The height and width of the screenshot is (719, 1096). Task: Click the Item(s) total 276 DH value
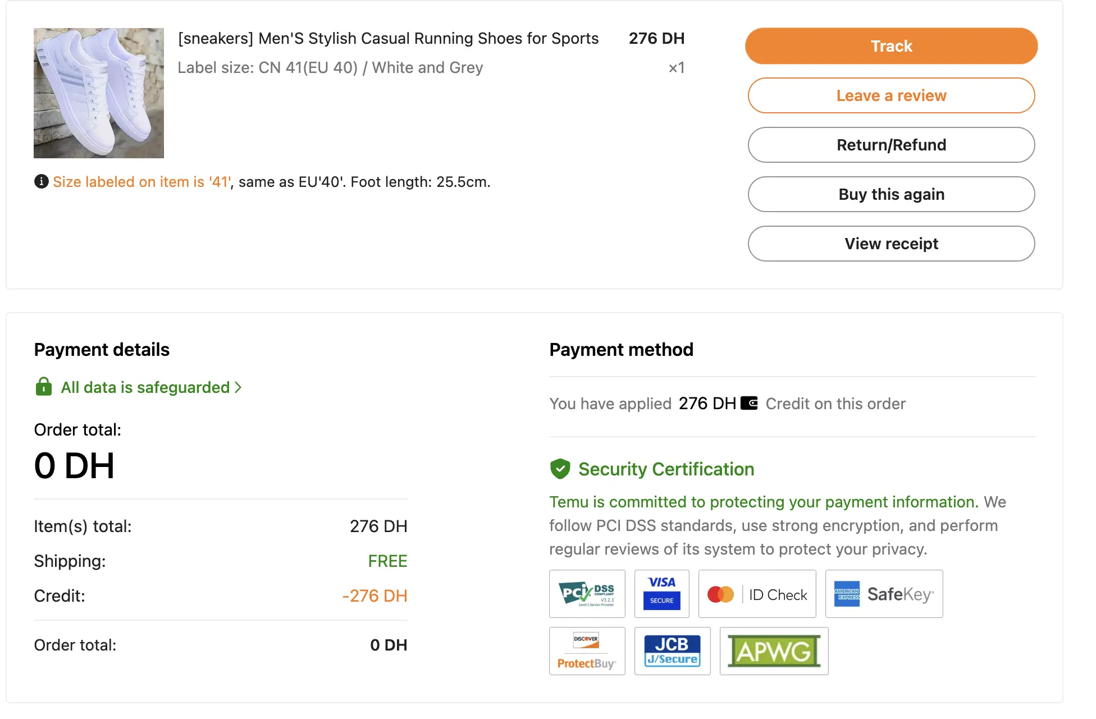[x=378, y=526]
